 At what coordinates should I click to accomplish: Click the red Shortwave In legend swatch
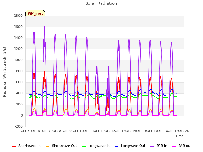point(14,146)
